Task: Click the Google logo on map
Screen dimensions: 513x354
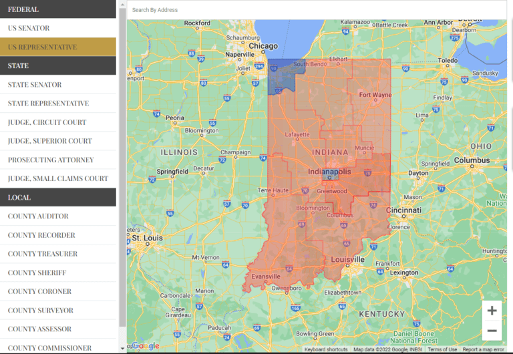Action: [146, 345]
